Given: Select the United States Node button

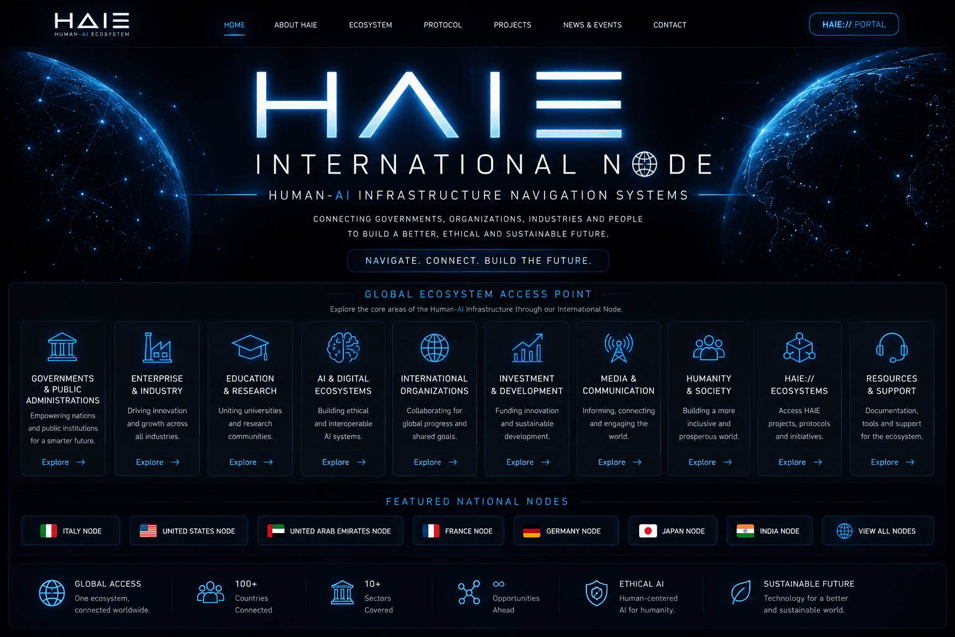Looking at the screenshot, I should pyautogui.click(x=188, y=531).
